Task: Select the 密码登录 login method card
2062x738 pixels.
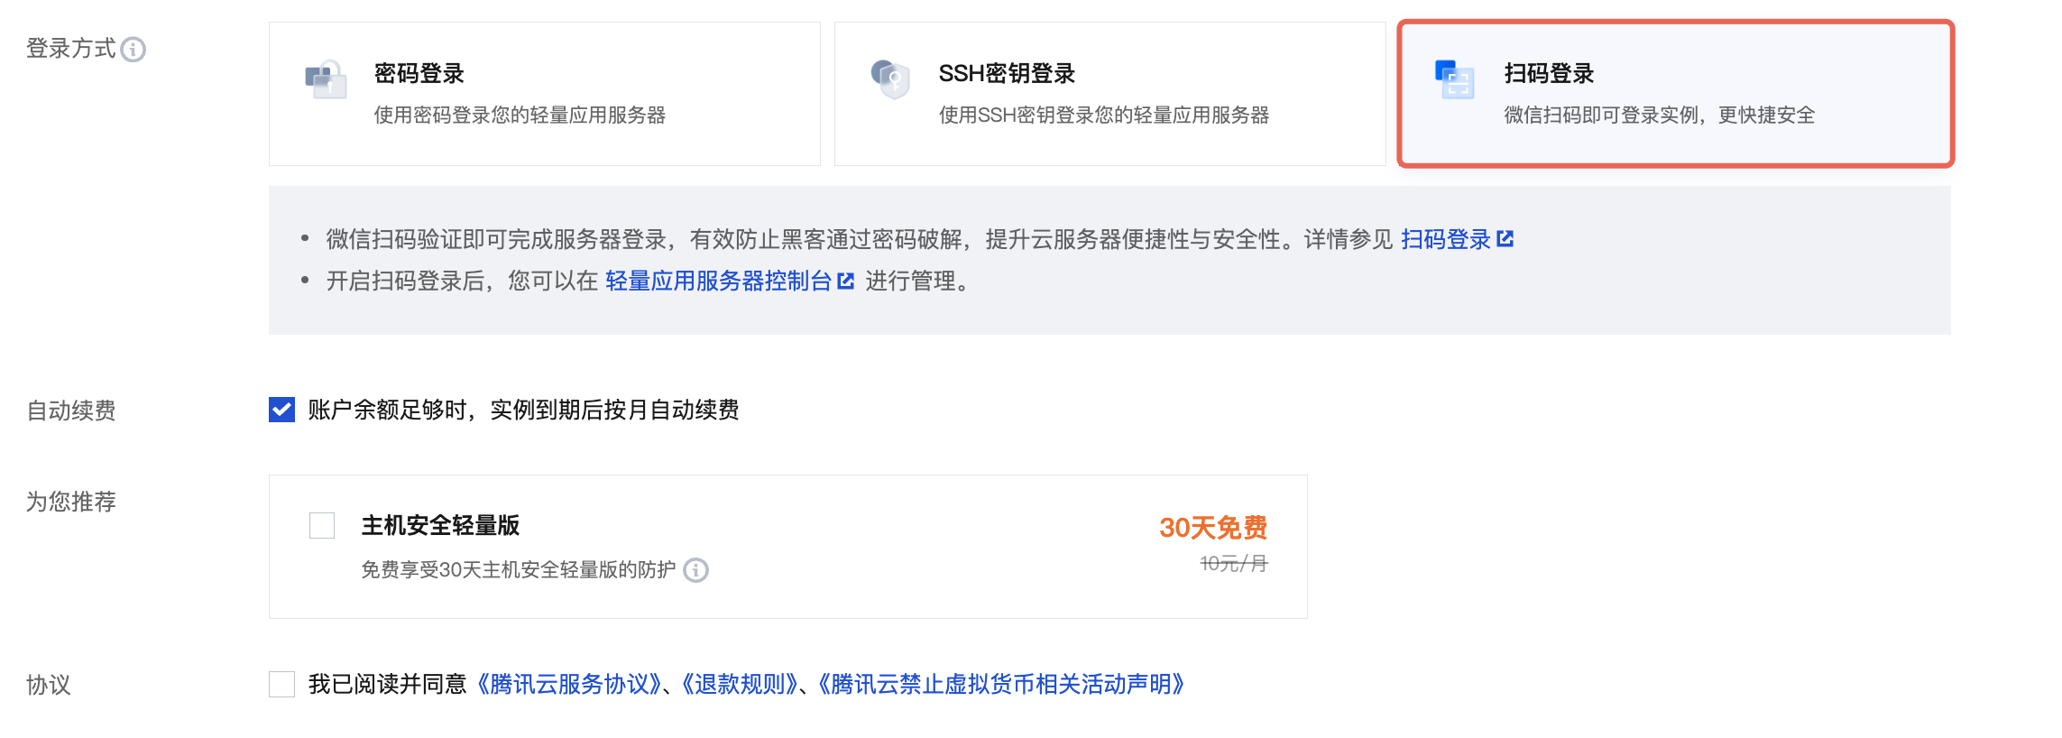Action: pyautogui.click(x=544, y=94)
